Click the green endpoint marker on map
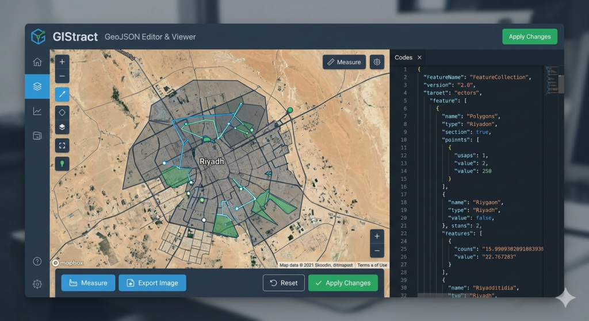This screenshot has height=321, width=589. click(x=290, y=110)
